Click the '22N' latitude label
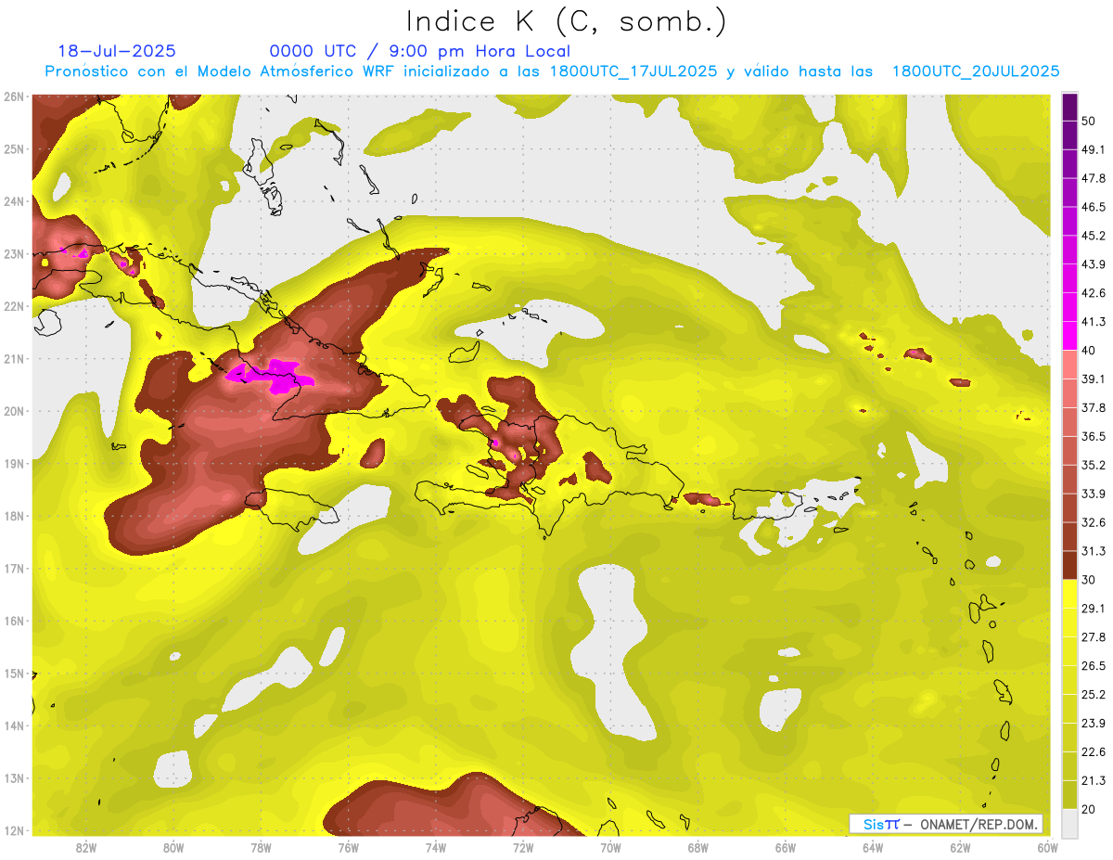1113x860 pixels. tap(14, 306)
